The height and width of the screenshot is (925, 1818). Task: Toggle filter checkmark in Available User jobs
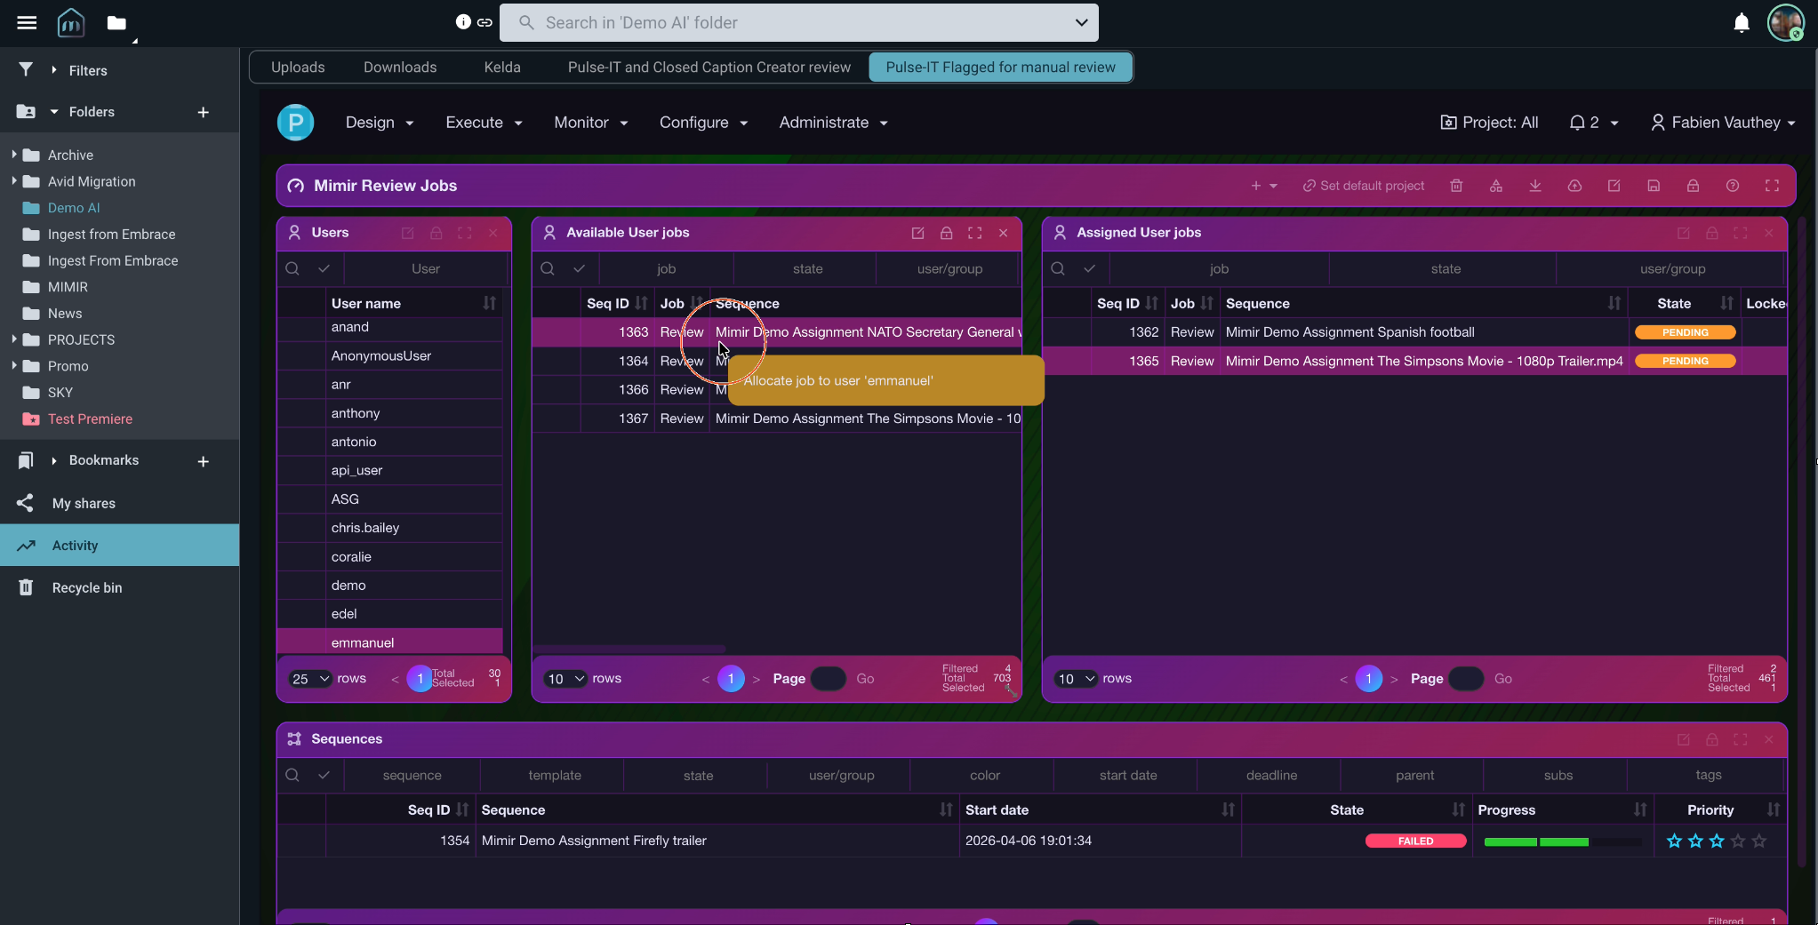579,268
